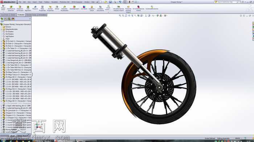
Task: Open the AssemblyXpert tool
Action: pos(74,8)
